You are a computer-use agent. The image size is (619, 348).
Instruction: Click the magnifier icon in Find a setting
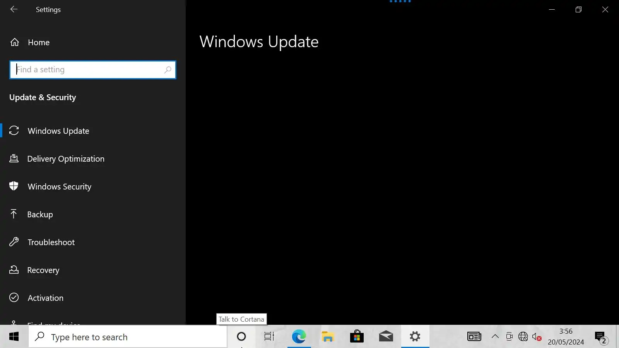168,70
